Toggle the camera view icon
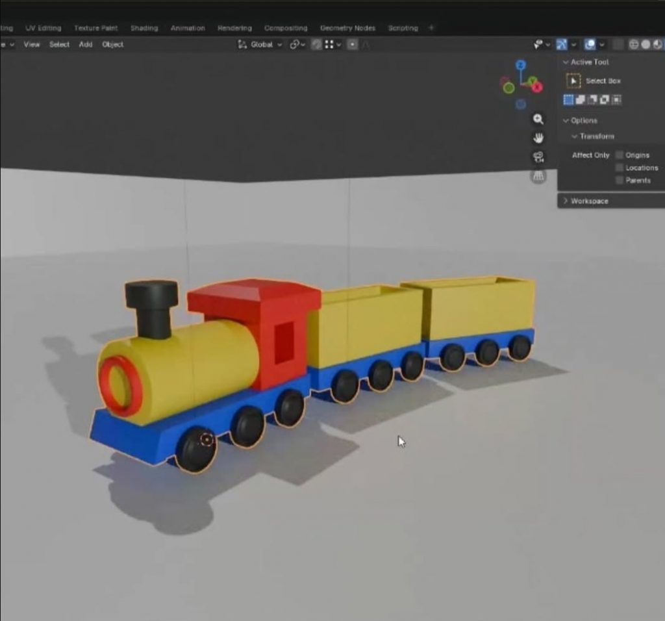The width and height of the screenshot is (665, 621). (x=538, y=157)
